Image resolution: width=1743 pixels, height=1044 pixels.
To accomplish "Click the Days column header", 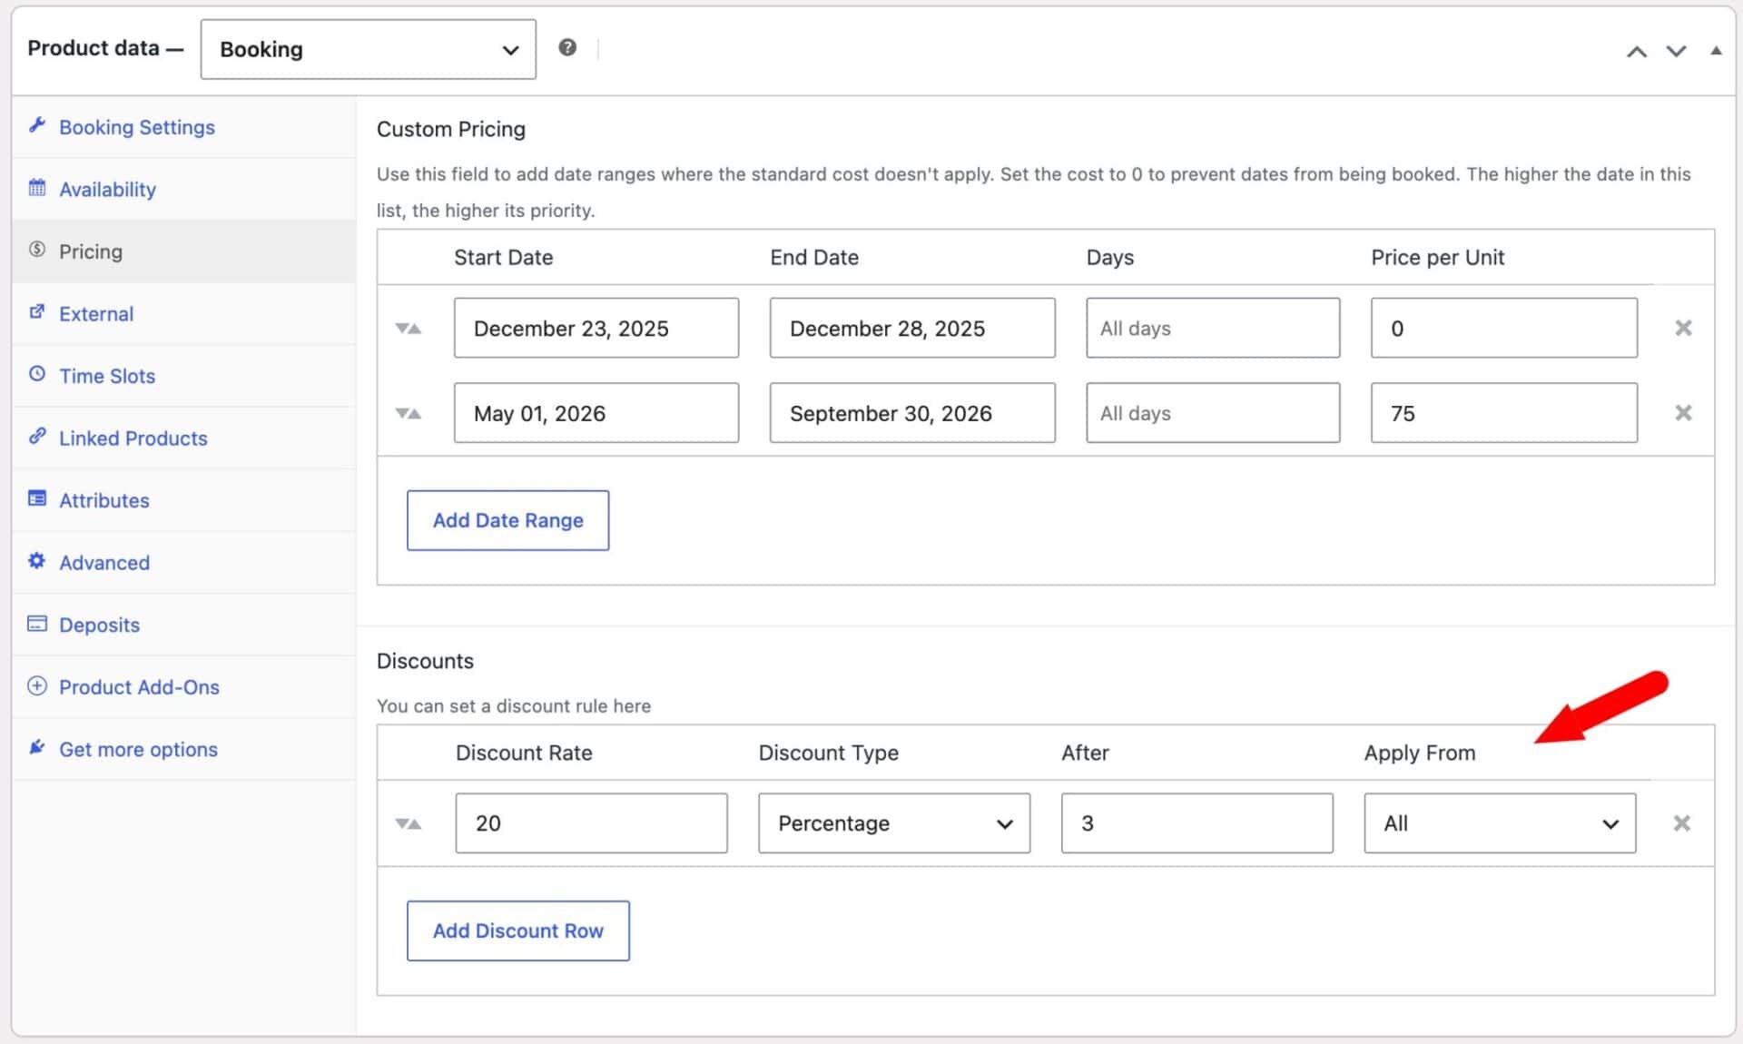I will [1109, 258].
